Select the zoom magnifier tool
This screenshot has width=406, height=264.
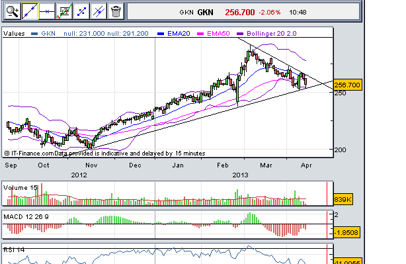[13, 11]
